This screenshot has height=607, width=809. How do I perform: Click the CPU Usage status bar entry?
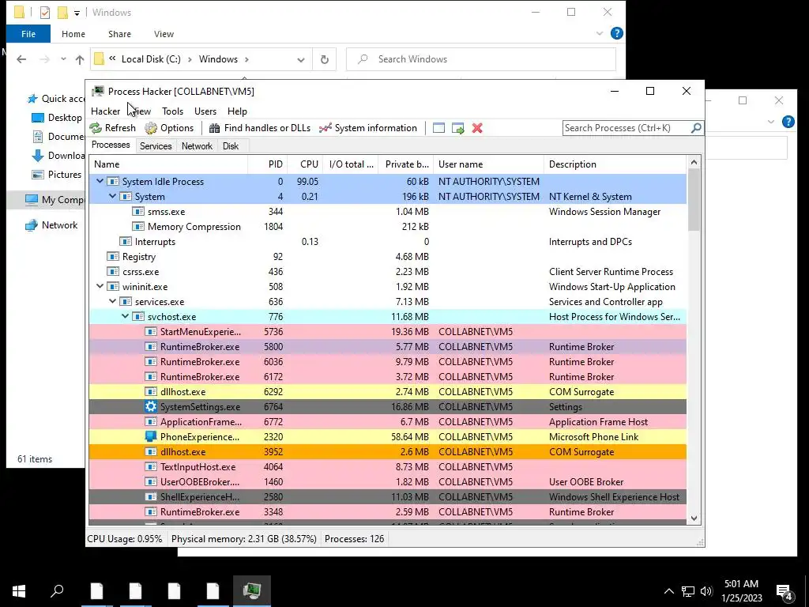pyautogui.click(x=124, y=539)
